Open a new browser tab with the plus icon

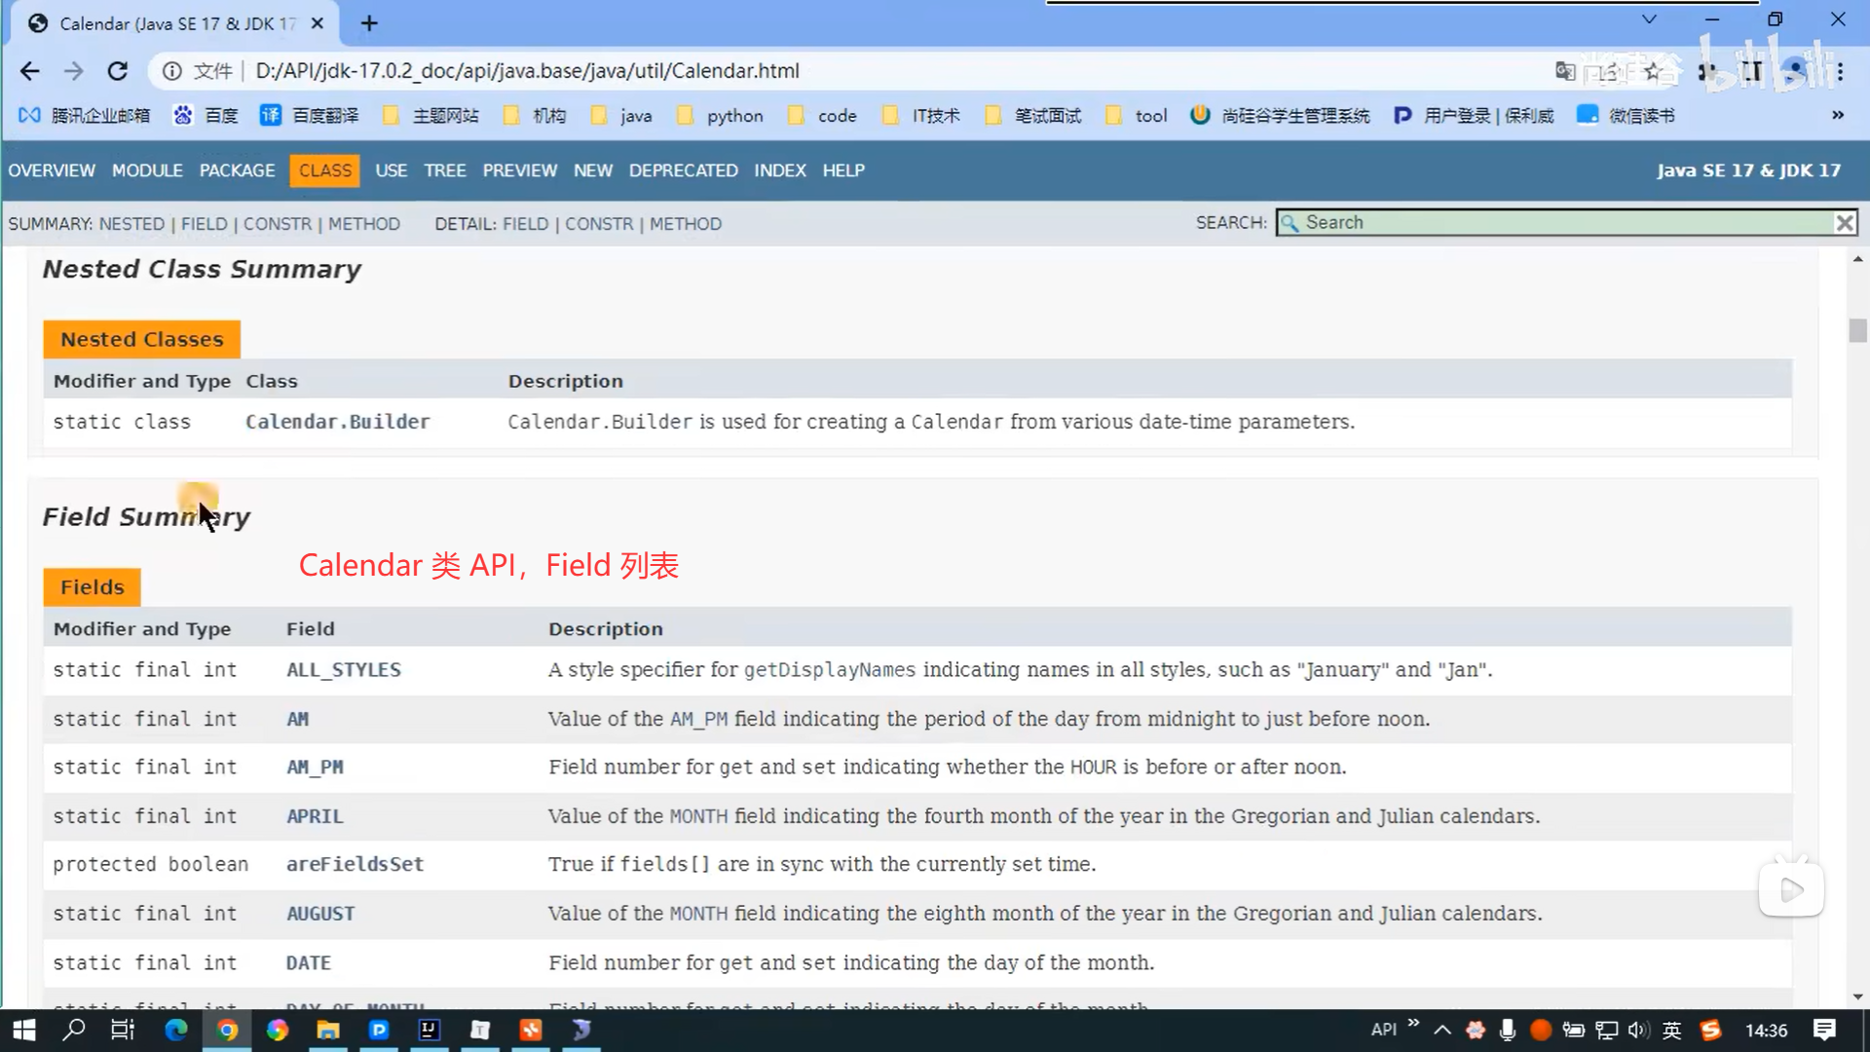(369, 23)
